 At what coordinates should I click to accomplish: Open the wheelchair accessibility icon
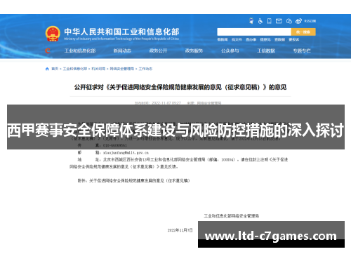click(260, 21)
